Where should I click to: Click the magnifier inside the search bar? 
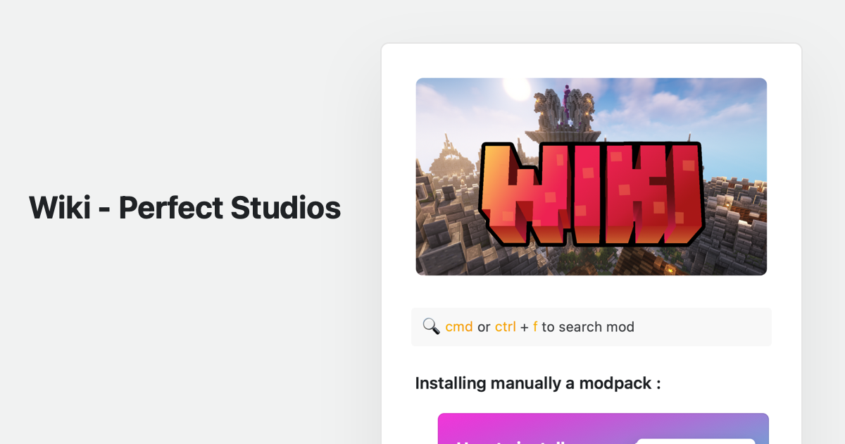pyautogui.click(x=432, y=326)
